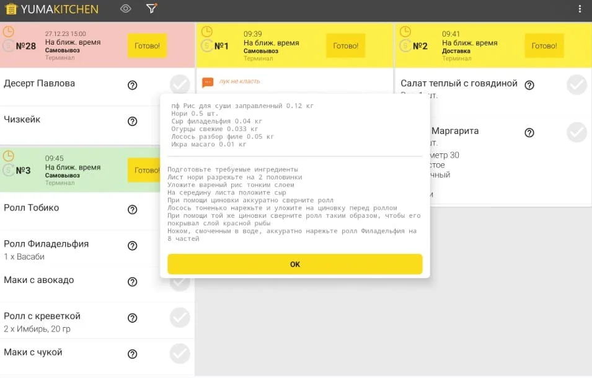This screenshot has height=378, width=592.
Task: Mark order №28 as Готово
Action: pos(148,46)
